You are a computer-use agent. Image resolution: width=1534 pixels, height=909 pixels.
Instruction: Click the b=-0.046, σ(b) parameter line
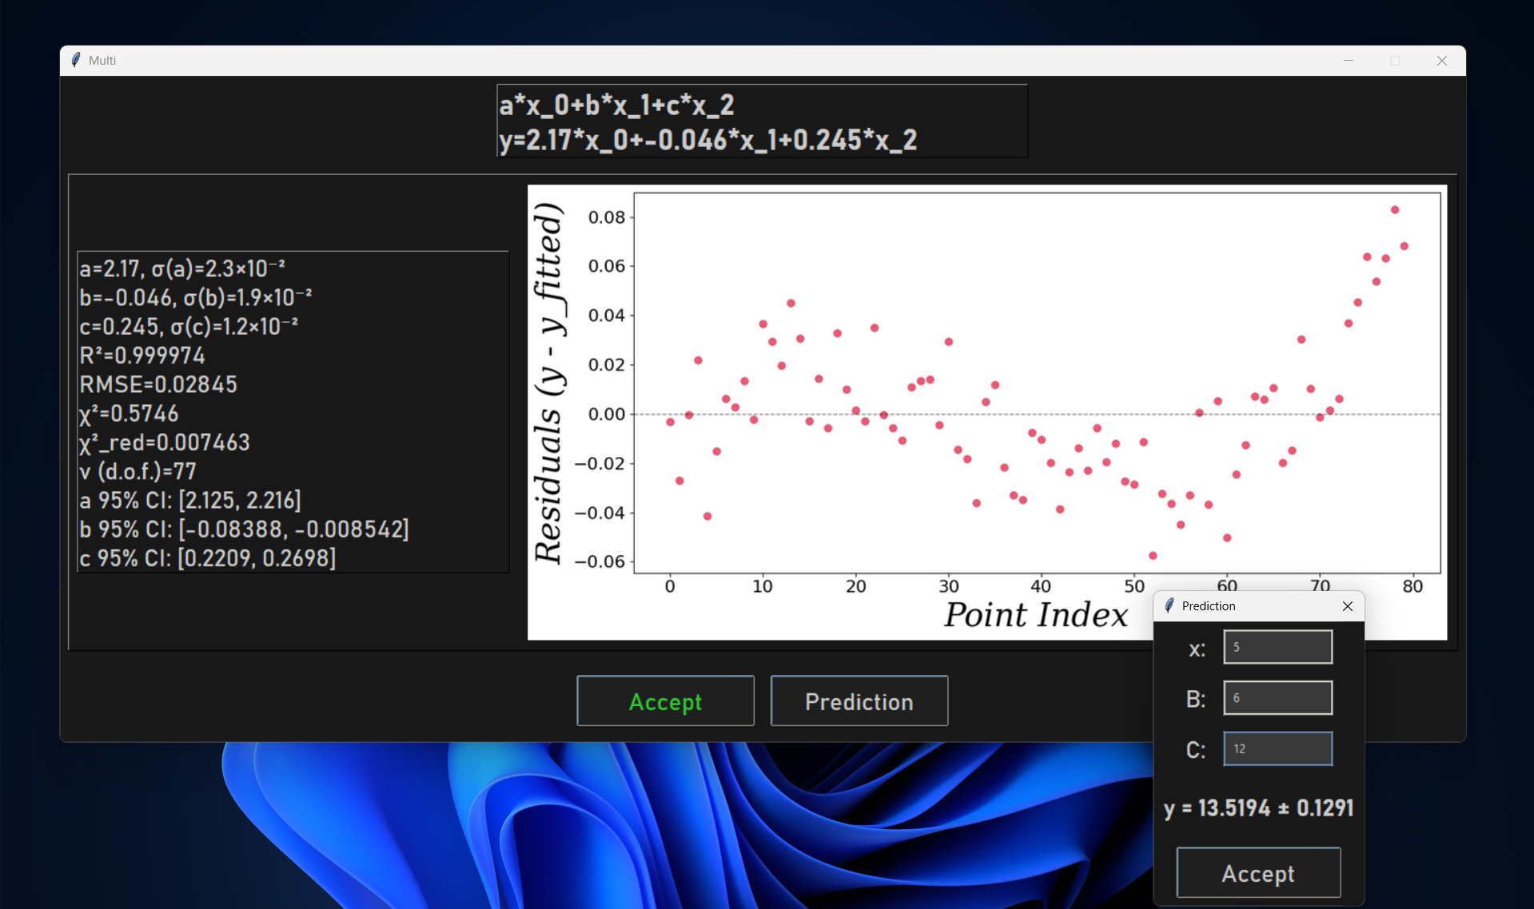pyautogui.click(x=196, y=297)
